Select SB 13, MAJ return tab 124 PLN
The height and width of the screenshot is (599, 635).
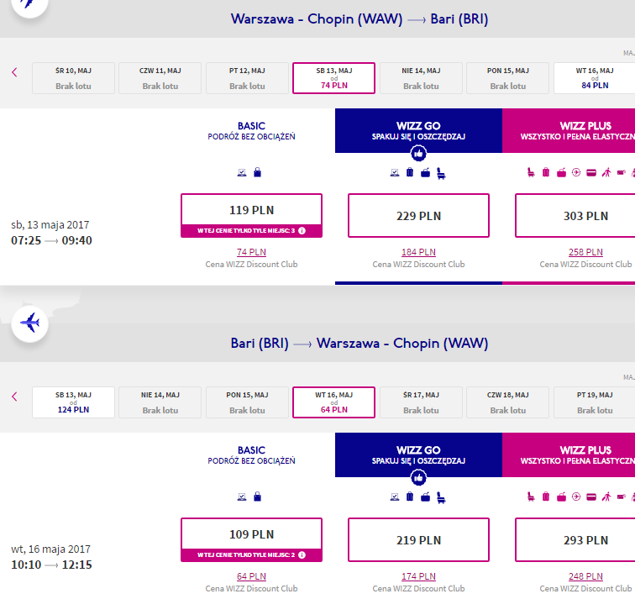(x=73, y=402)
